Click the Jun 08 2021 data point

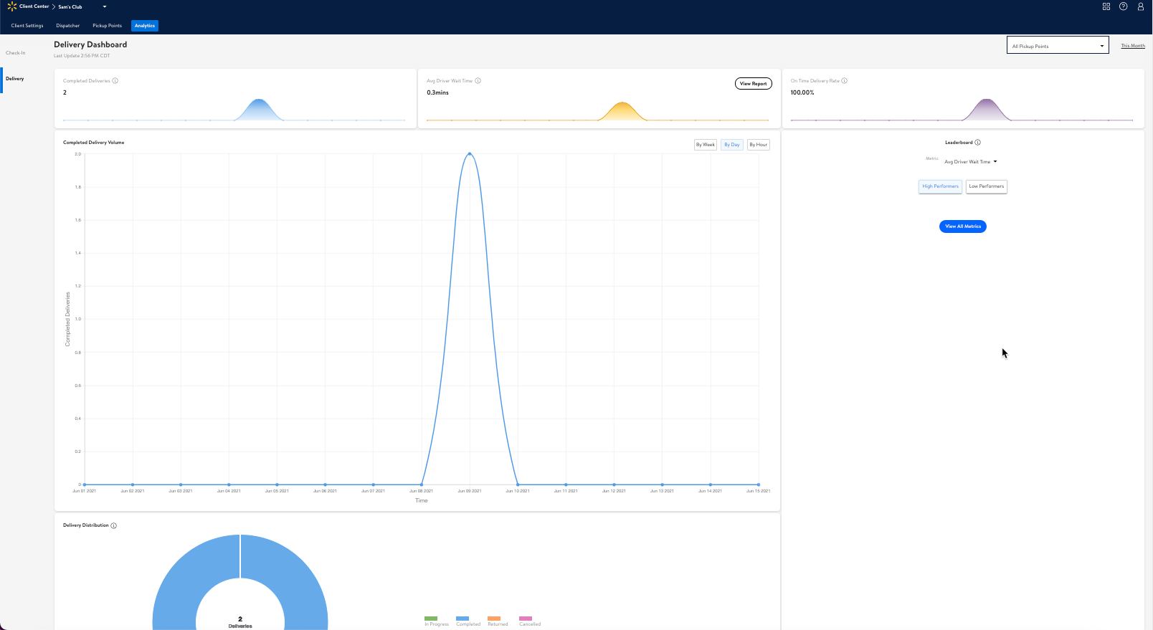[x=422, y=485]
